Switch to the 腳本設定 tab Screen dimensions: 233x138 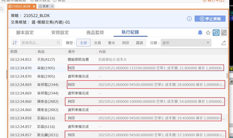tap(25, 33)
